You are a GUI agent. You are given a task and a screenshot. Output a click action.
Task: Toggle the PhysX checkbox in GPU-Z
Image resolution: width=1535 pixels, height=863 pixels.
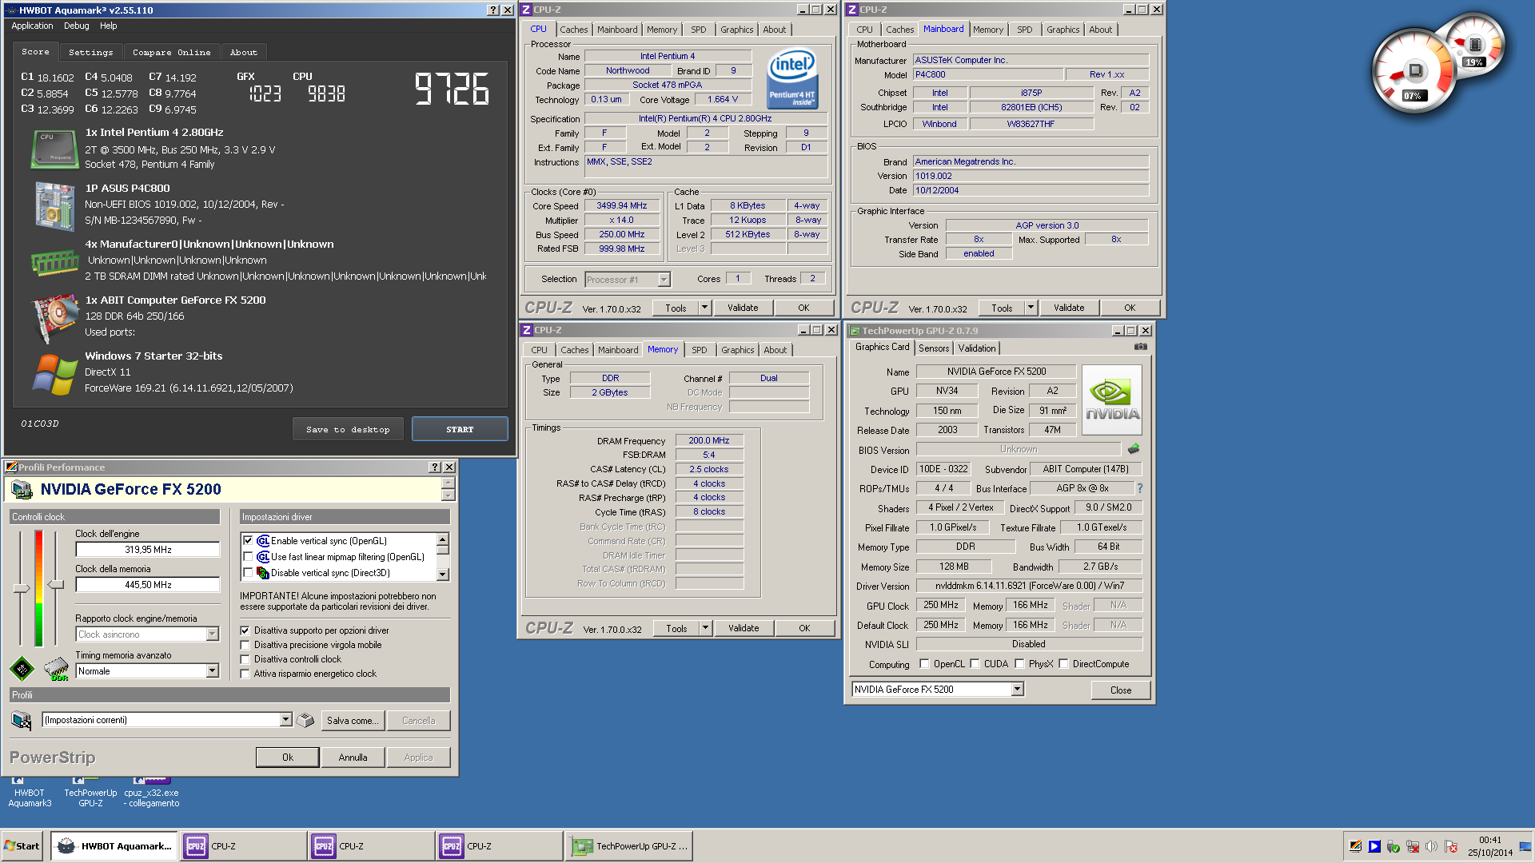click(1020, 664)
